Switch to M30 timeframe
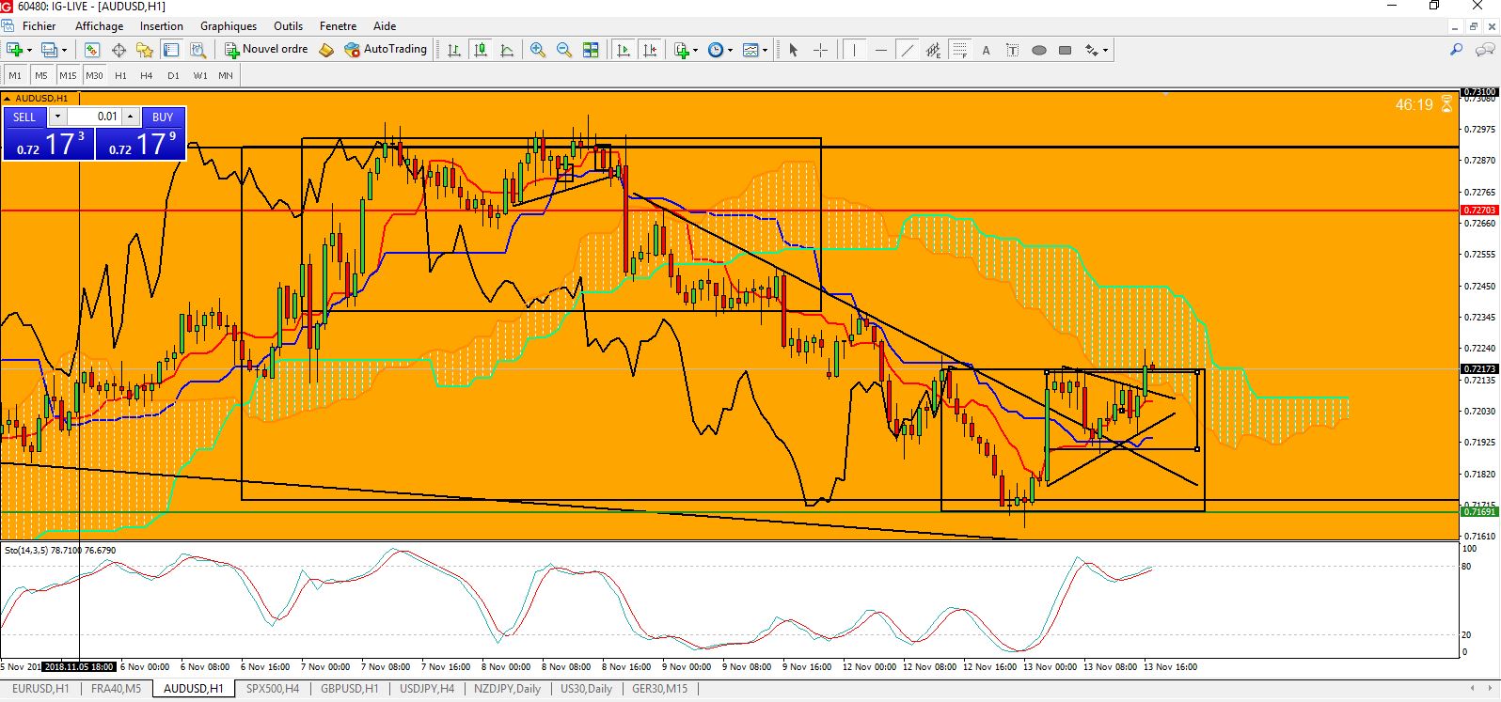The height and width of the screenshot is (702, 1501). (94, 75)
